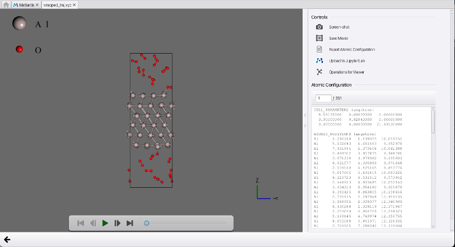Click the back arrow at bottom left

[x=7, y=239]
